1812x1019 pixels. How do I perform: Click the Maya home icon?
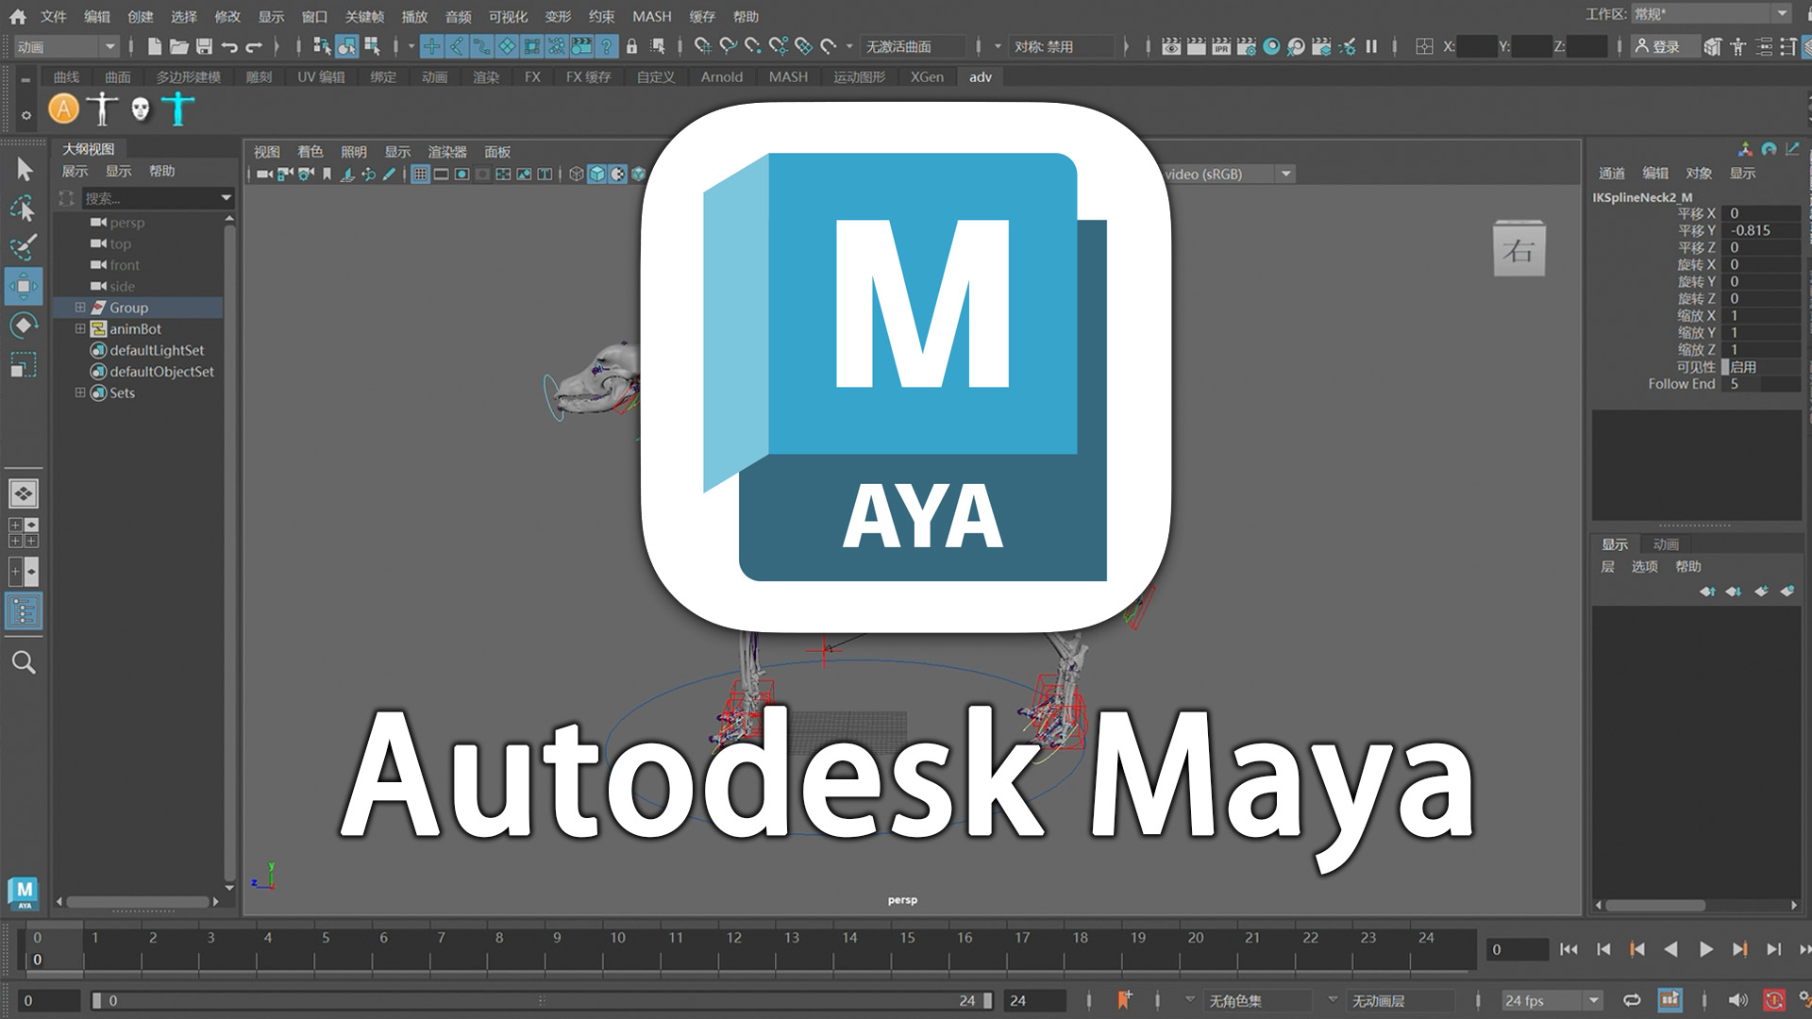click(18, 16)
